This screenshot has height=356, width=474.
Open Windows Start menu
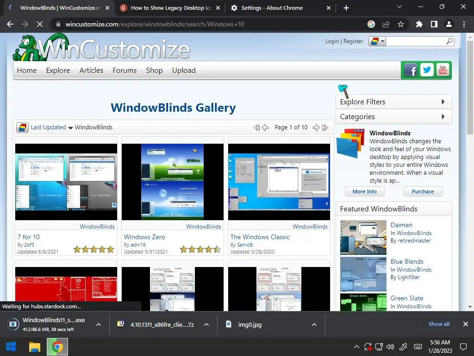[x=11, y=347]
